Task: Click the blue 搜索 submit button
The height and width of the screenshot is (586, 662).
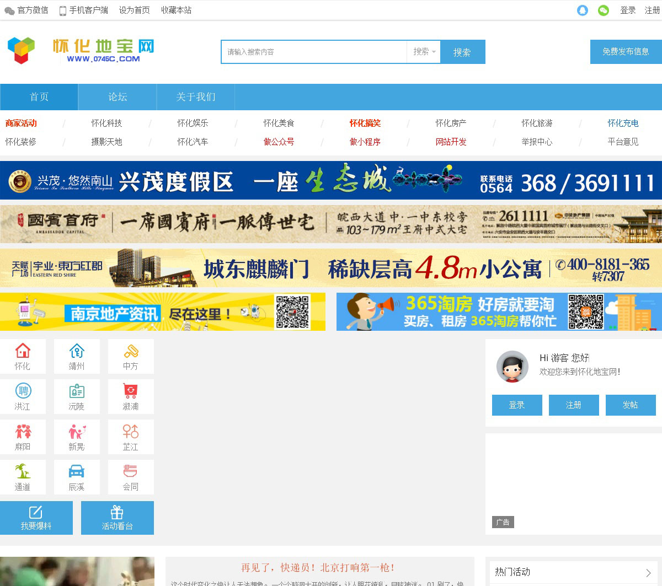Action: [462, 52]
